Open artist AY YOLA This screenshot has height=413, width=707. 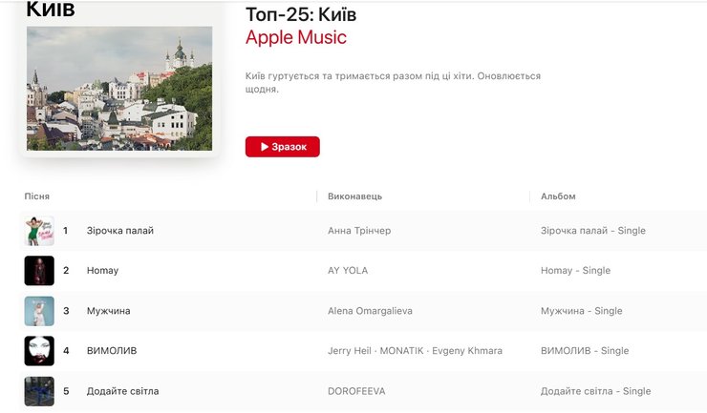coord(348,271)
